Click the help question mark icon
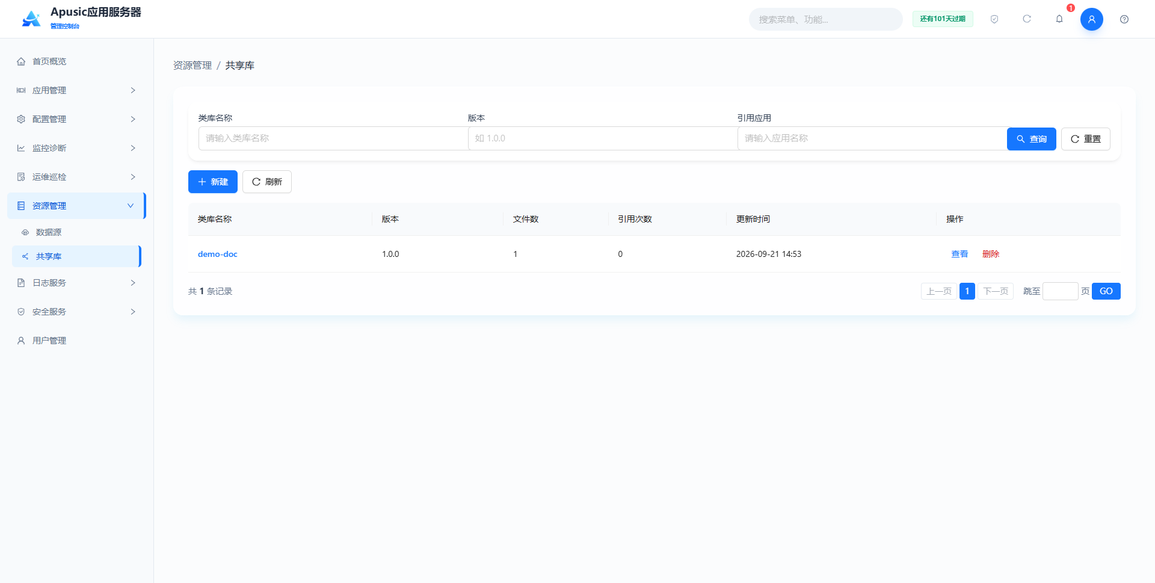The height and width of the screenshot is (583, 1155). pyautogui.click(x=1124, y=19)
